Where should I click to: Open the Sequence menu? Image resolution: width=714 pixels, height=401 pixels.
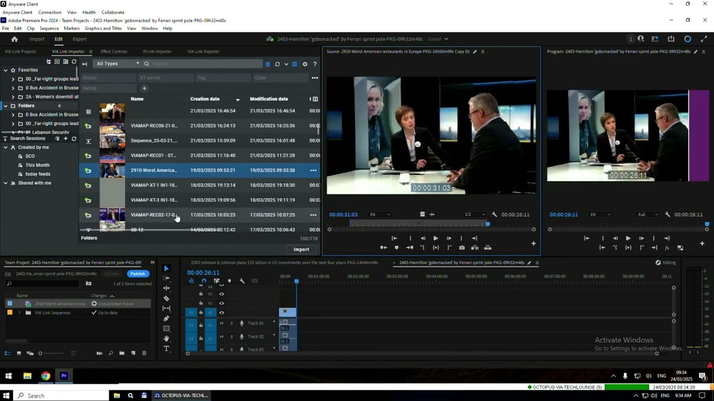click(x=49, y=28)
